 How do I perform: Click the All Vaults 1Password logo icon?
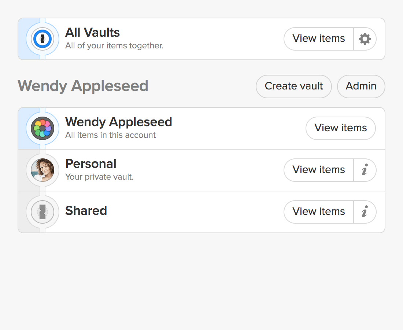pyautogui.click(x=42, y=39)
